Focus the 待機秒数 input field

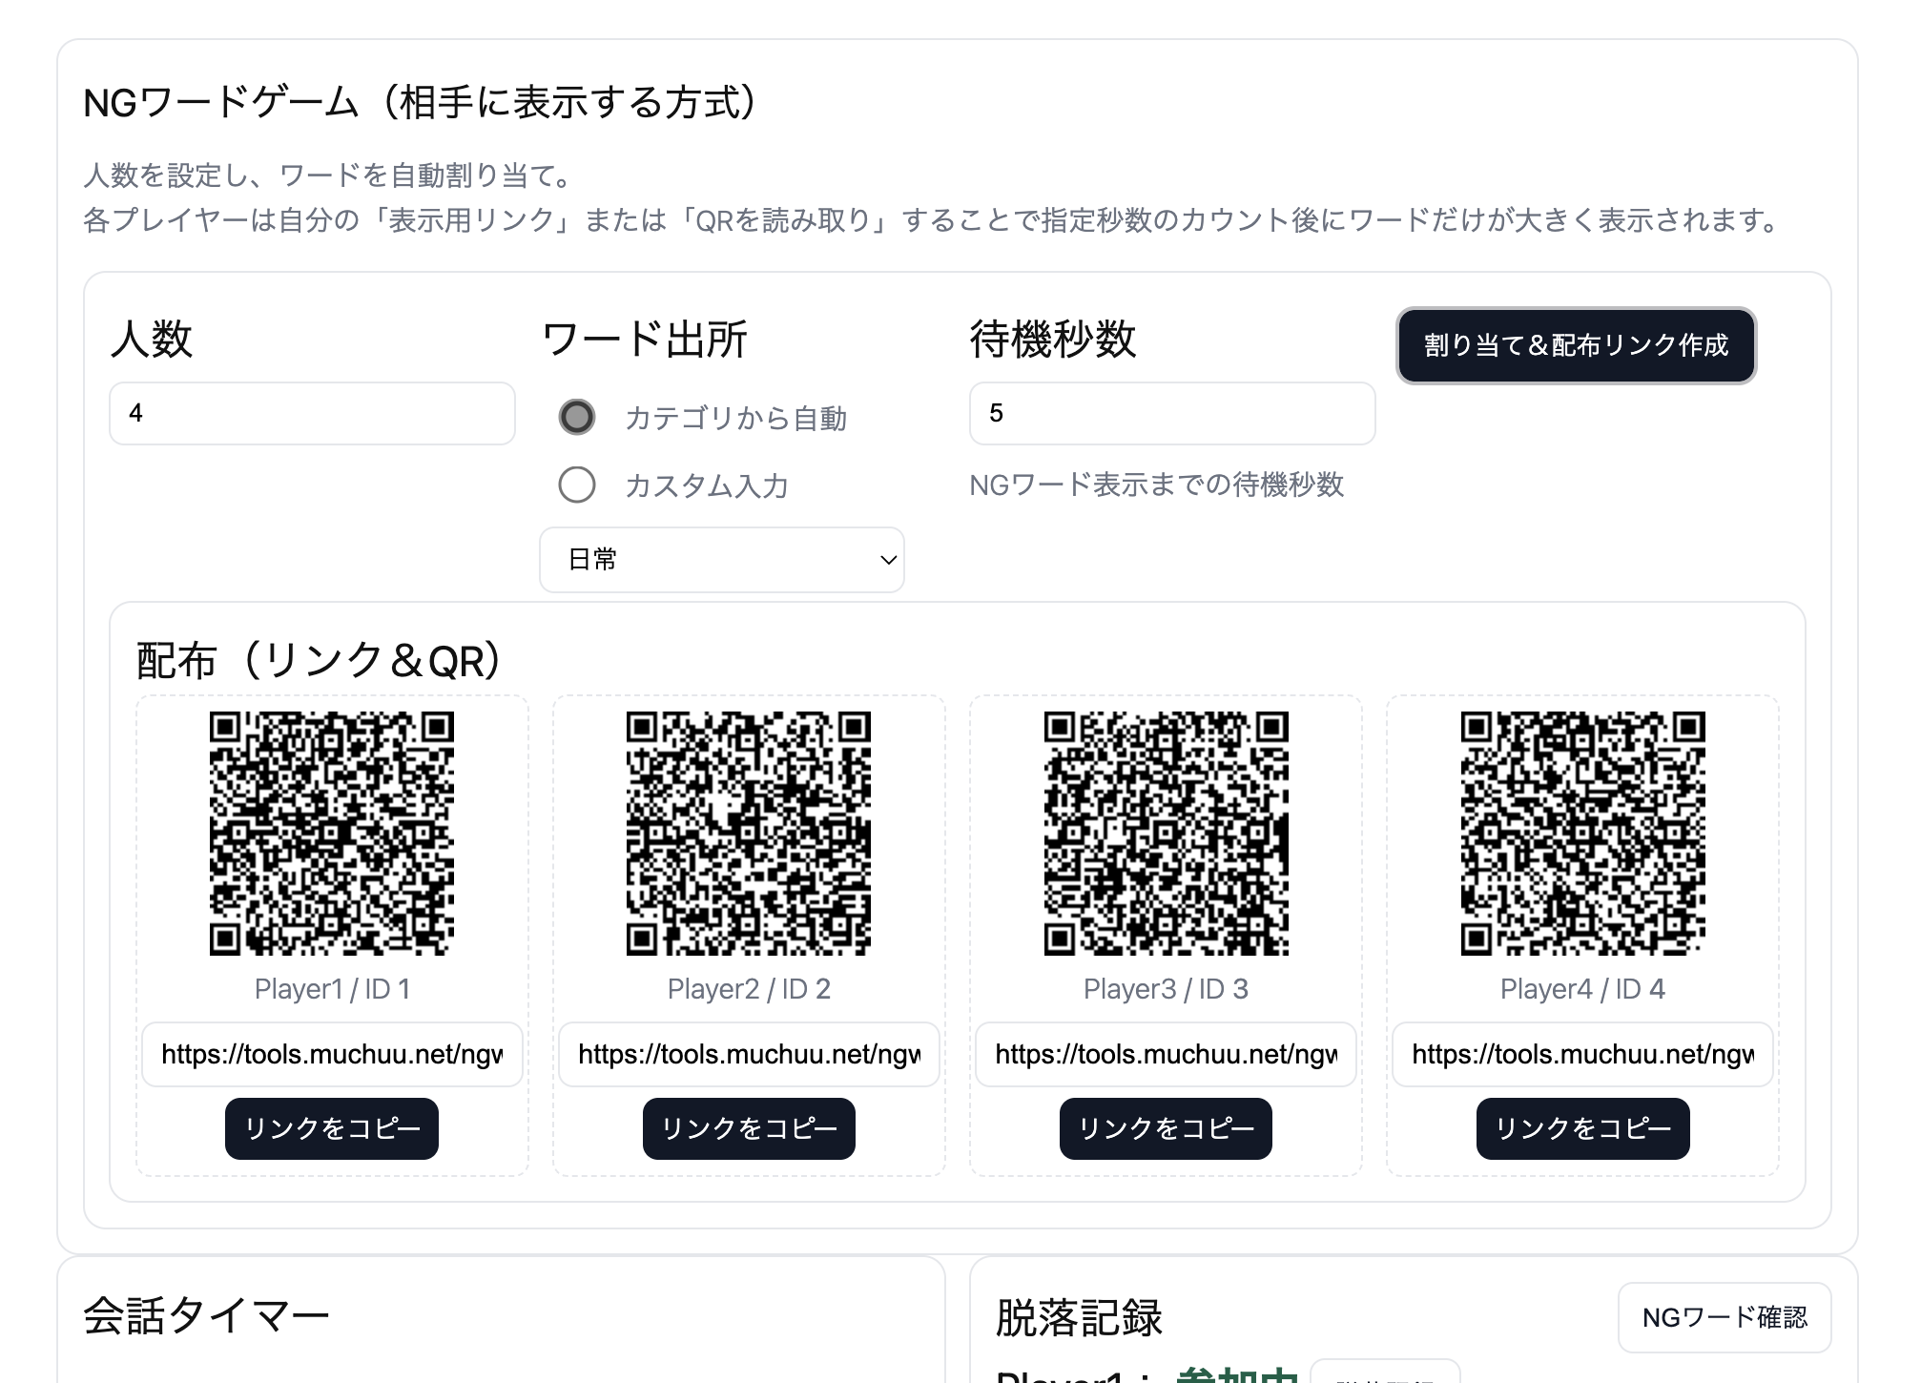pos(1172,413)
